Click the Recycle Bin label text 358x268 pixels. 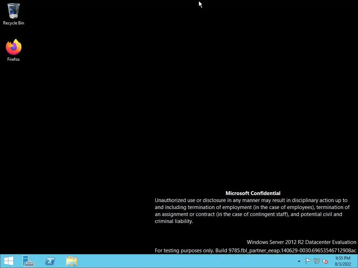point(14,23)
